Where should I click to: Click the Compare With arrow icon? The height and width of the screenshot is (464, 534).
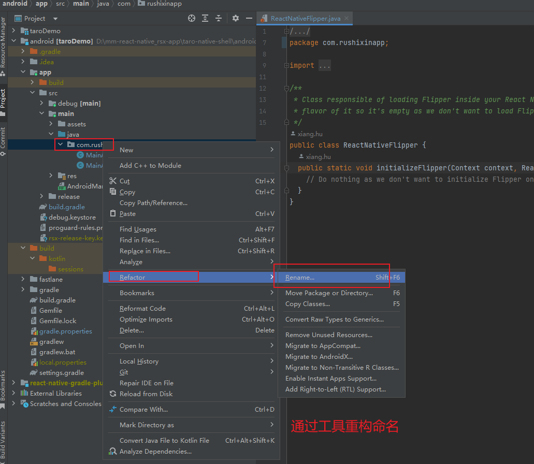[113, 409]
